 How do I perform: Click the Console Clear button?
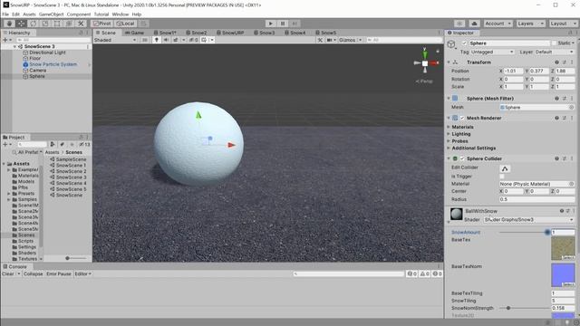click(x=8, y=273)
